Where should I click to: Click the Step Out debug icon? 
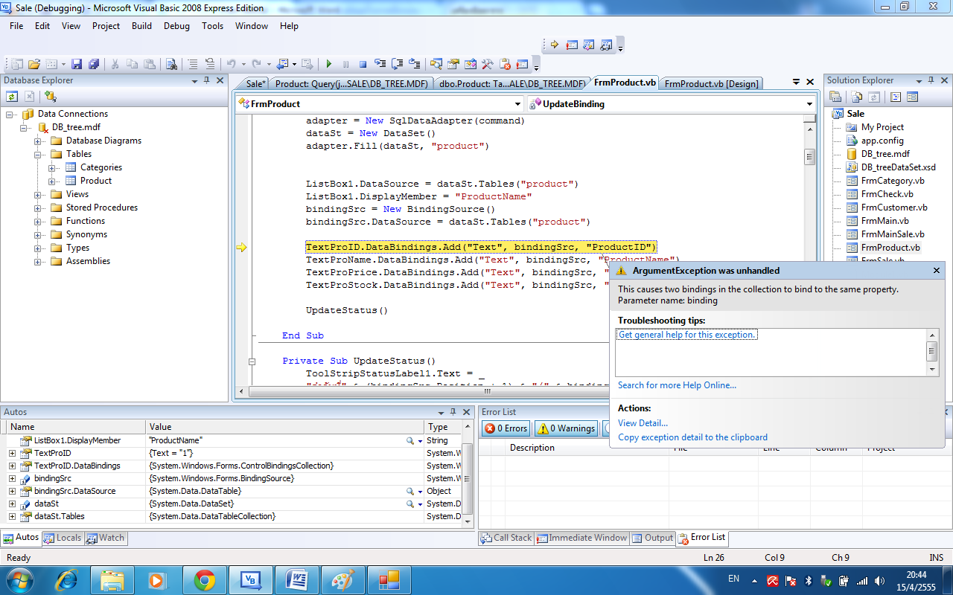tap(414, 64)
